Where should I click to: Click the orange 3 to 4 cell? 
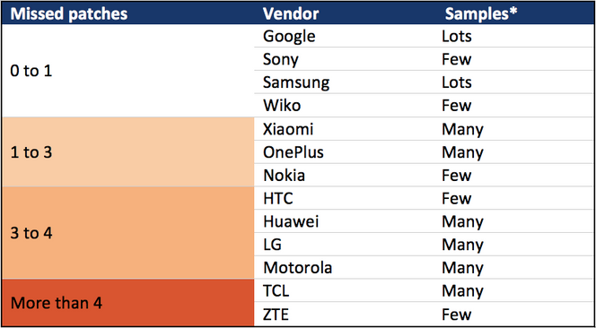coord(127,233)
